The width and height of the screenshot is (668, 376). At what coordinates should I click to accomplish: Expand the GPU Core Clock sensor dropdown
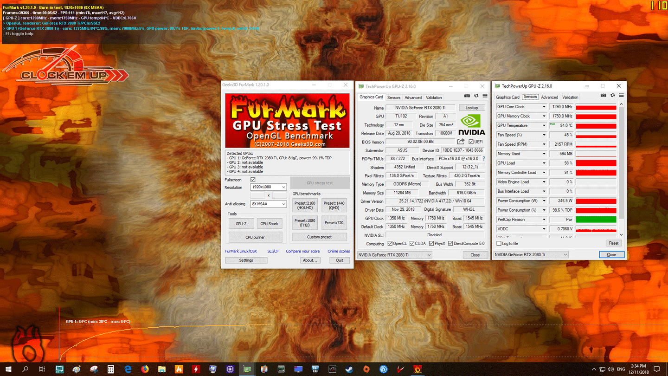tap(544, 107)
